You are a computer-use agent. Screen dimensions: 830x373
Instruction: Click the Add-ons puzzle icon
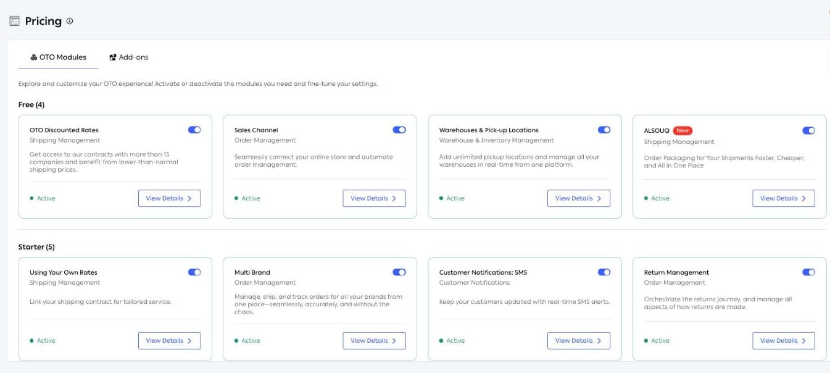113,57
